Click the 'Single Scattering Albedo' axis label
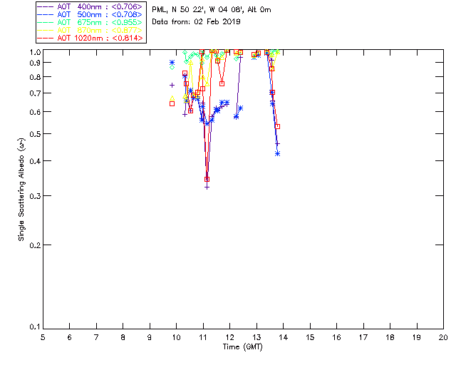The image size is (456, 365). click(21, 190)
